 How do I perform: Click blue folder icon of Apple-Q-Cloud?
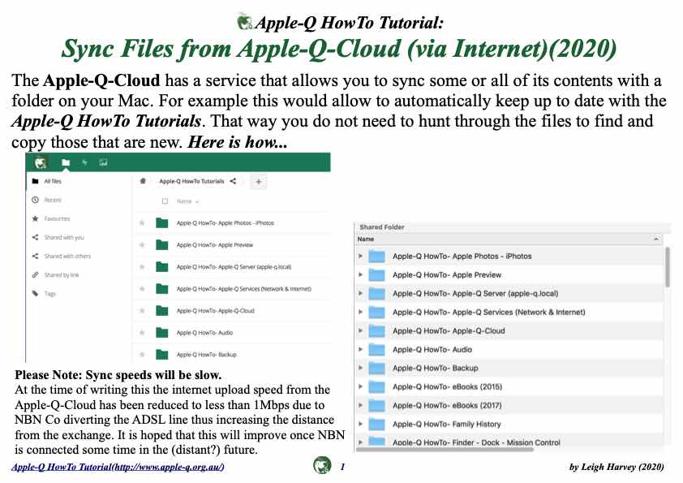pos(376,331)
